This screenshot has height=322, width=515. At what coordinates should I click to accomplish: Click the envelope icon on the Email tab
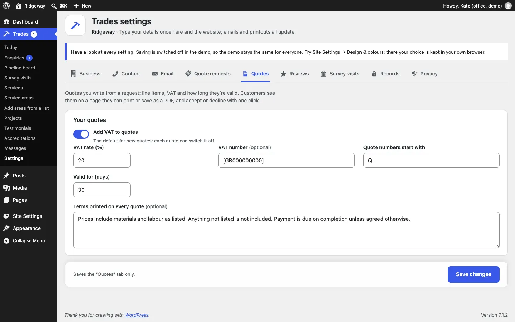coord(155,74)
